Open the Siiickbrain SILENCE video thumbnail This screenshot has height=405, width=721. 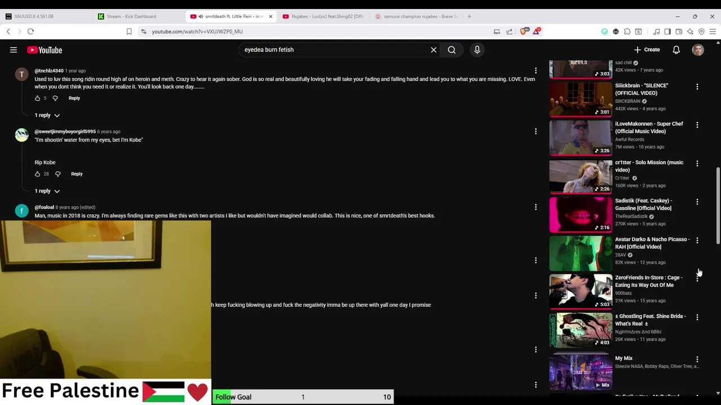(x=580, y=99)
